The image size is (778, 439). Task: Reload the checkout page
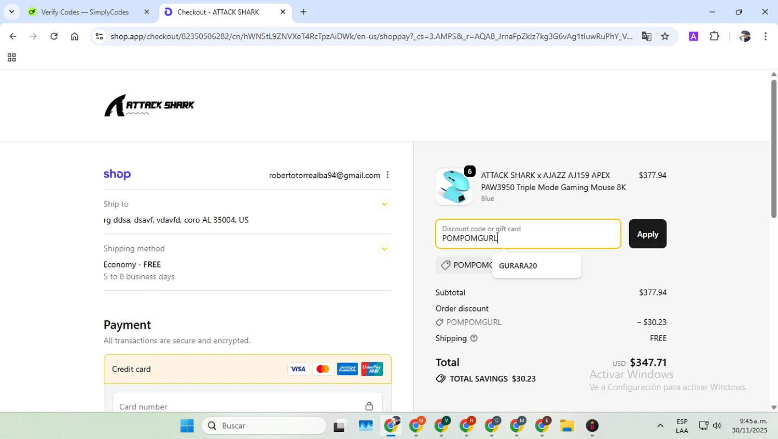pyautogui.click(x=54, y=36)
